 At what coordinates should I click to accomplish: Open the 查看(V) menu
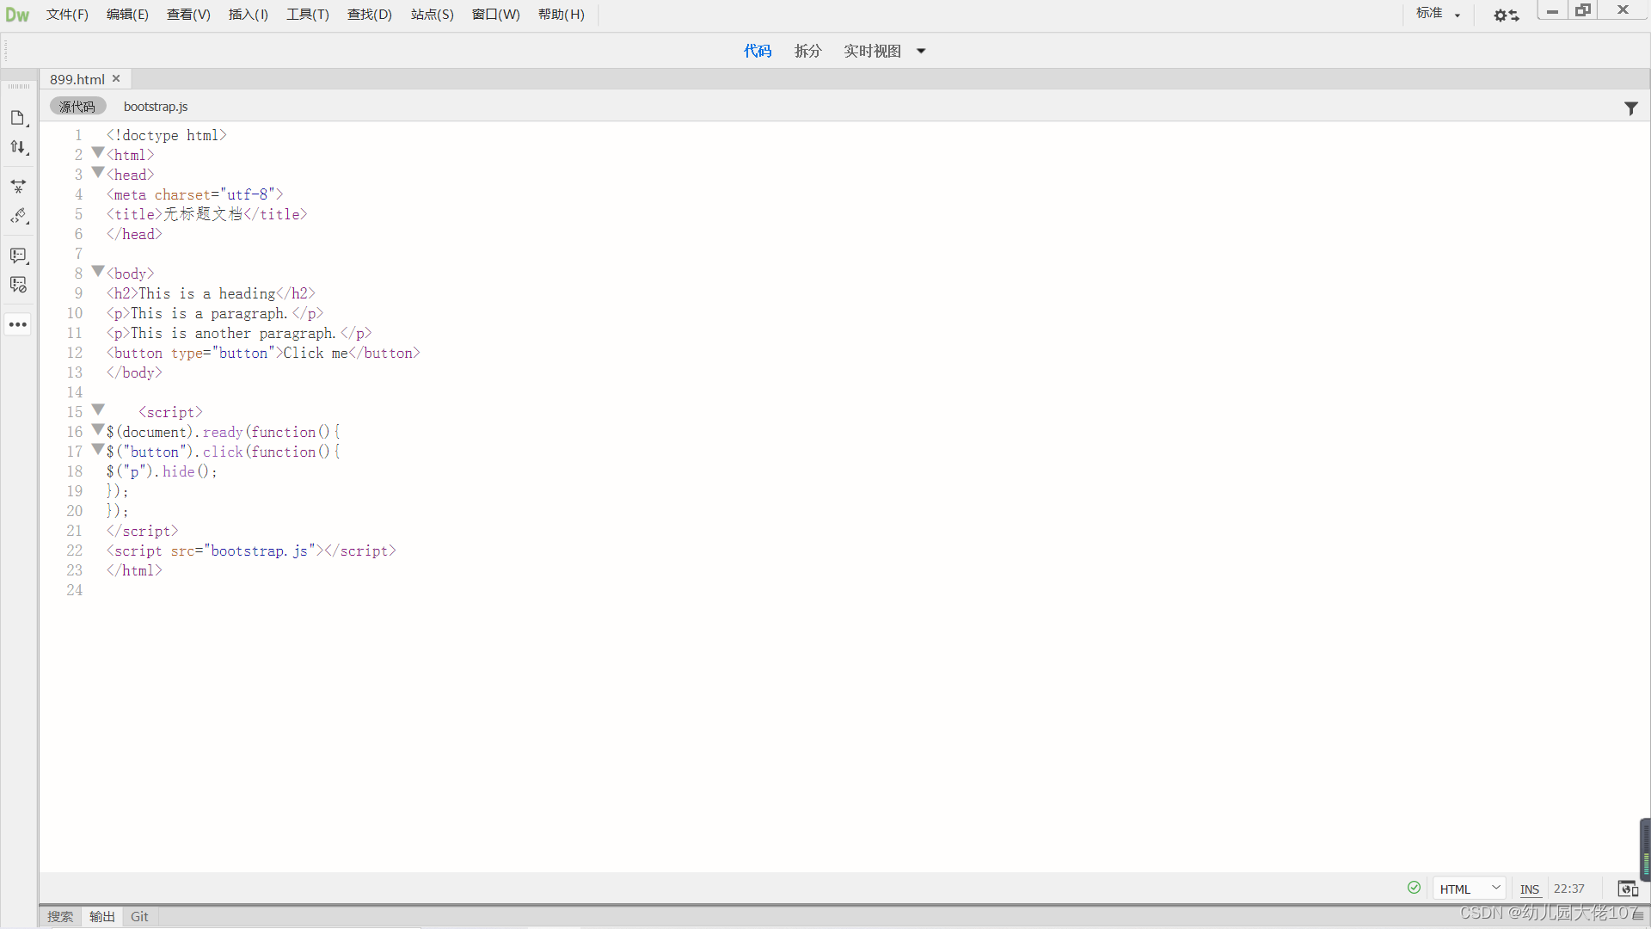pos(188,15)
